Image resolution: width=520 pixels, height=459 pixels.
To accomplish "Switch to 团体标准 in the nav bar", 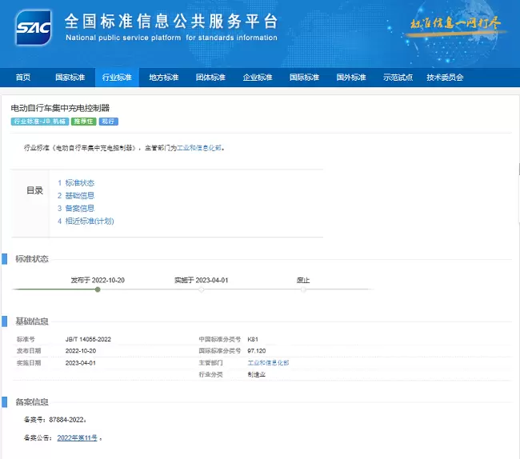I will click(210, 78).
